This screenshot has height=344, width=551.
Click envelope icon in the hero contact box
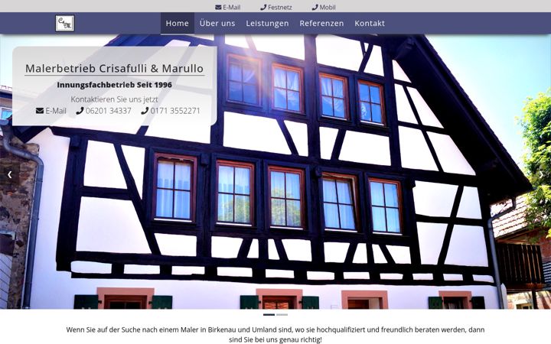pyautogui.click(x=40, y=111)
